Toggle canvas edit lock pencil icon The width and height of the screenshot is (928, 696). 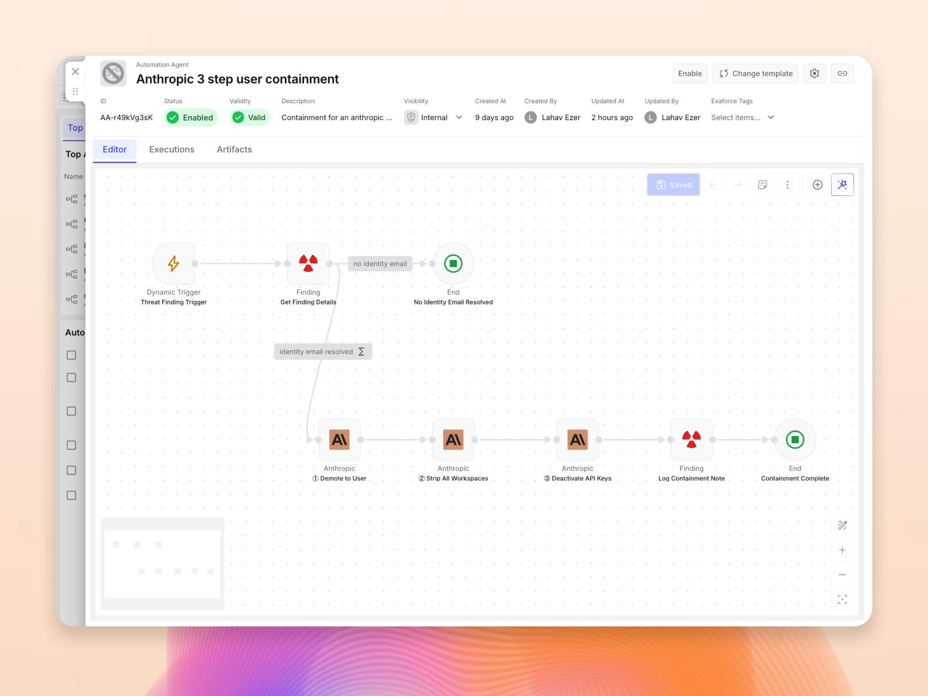click(x=842, y=525)
